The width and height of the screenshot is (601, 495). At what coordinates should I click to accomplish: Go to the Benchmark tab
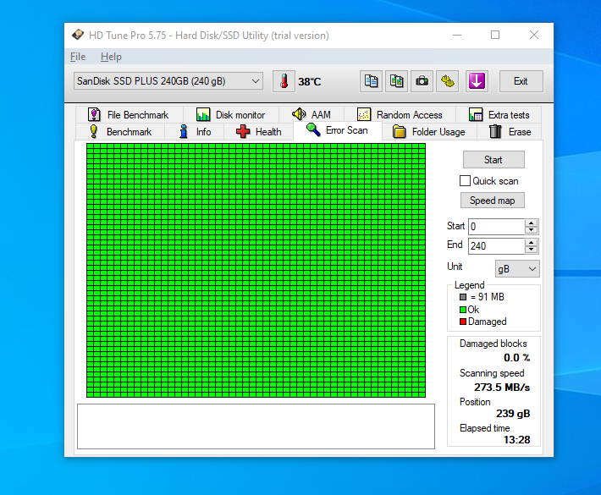tap(120, 132)
